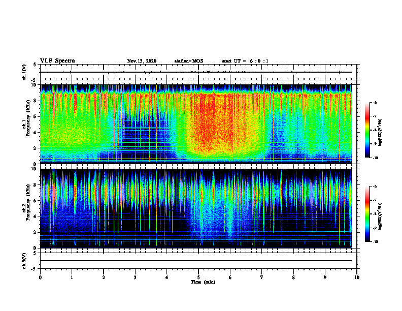Image resolution: width=402 pixels, height=311 pixels.
Task: Click time axis tick label "4"
Action: coord(167,277)
